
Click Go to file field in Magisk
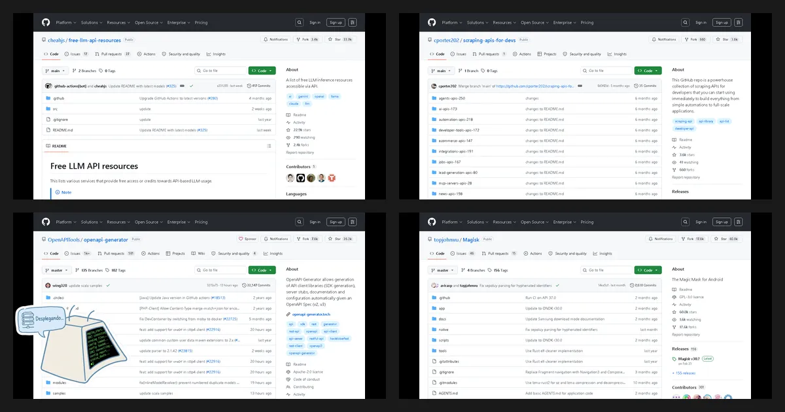pyautogui.click(x=606, y=270)
